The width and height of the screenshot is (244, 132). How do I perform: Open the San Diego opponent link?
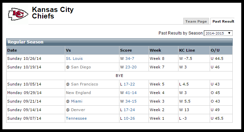[x=81, y=67]
